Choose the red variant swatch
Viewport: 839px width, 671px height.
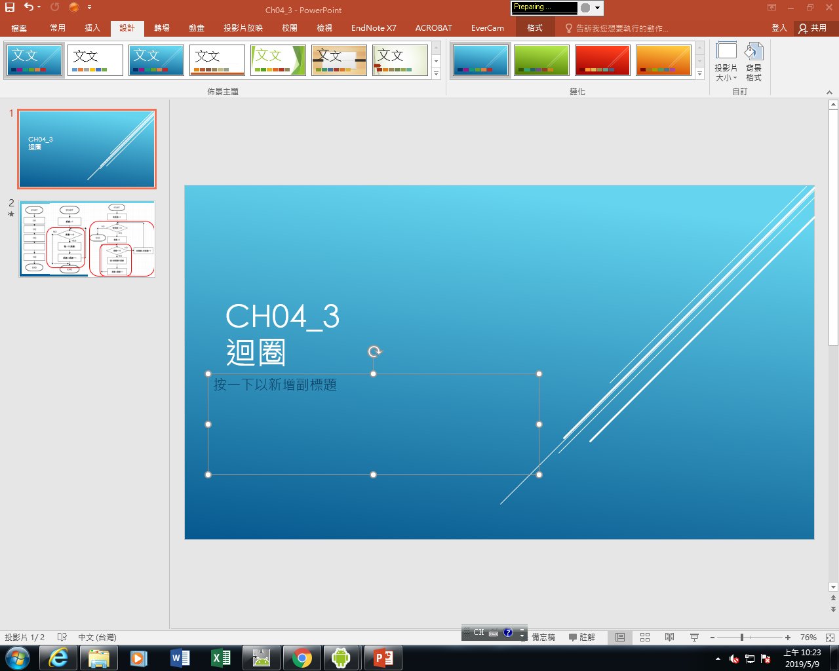pyautogui.click(x=602, y=60)
